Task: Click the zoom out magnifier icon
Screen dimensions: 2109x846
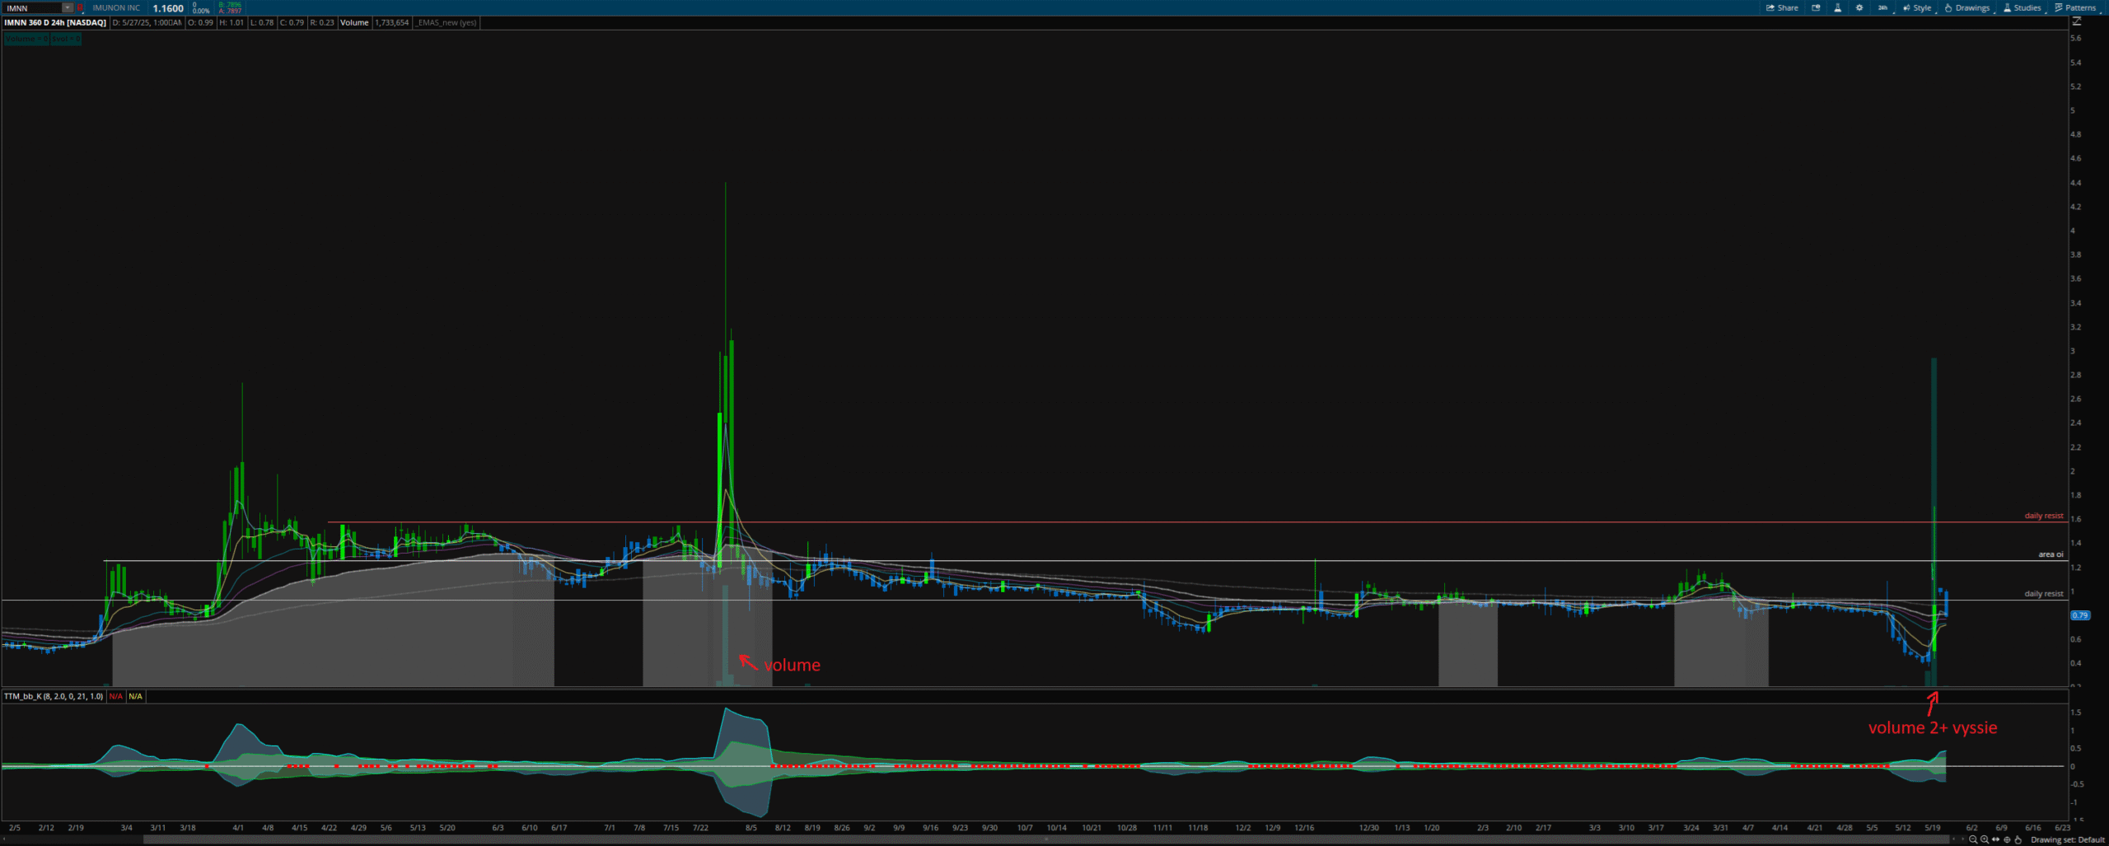Action: [1973, 839]
